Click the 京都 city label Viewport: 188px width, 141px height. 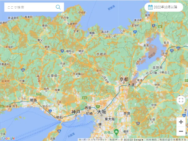pyautogui.click(x=124, y=80)
